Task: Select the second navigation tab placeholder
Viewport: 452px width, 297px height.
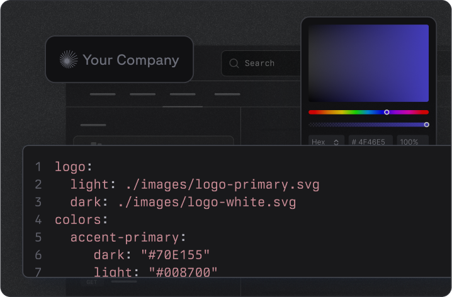Action: pyautogui.click(x=142, y=94)
